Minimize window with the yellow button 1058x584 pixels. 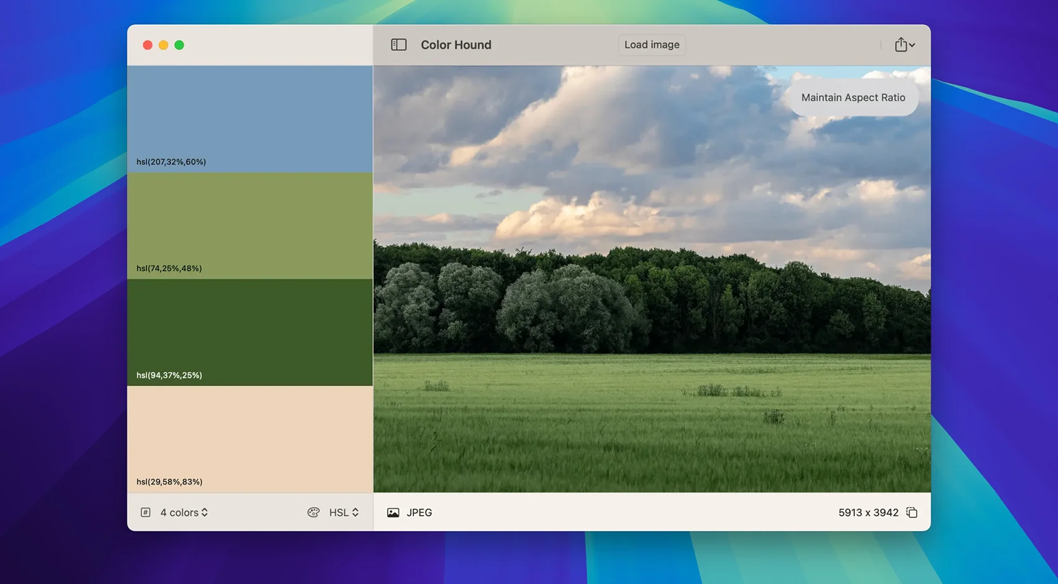click(163, 45)
